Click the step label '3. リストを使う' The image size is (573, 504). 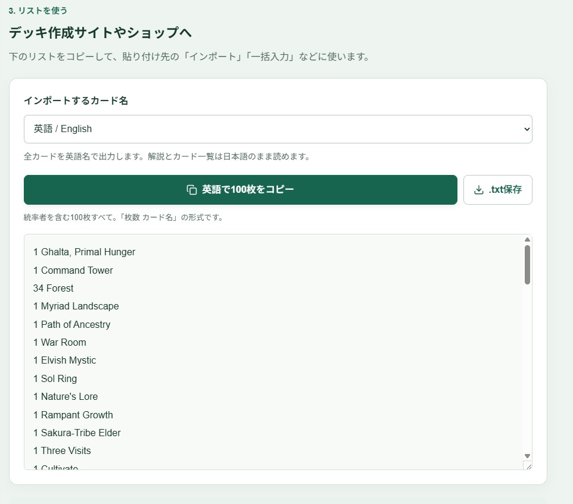pyautogui.click(x=38, y=11)
